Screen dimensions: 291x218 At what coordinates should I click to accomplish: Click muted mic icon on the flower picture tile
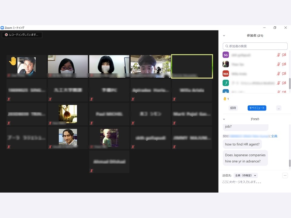point(50,123)
